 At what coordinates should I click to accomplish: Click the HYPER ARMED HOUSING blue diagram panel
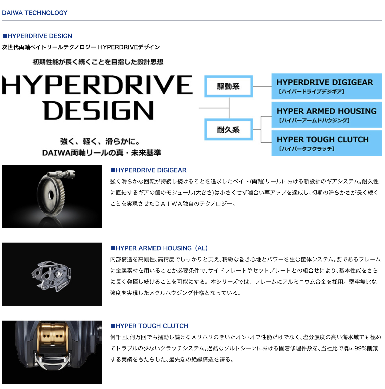327,115
